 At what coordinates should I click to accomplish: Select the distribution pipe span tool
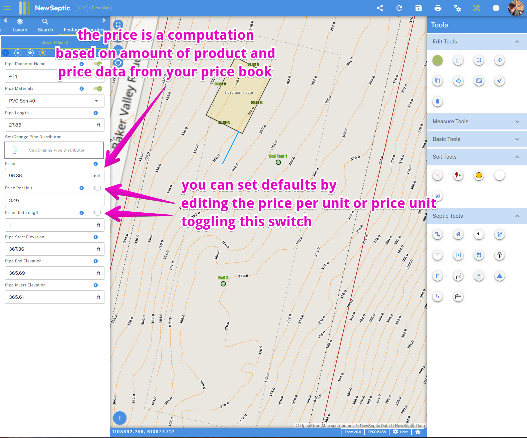tap(458, 255)
